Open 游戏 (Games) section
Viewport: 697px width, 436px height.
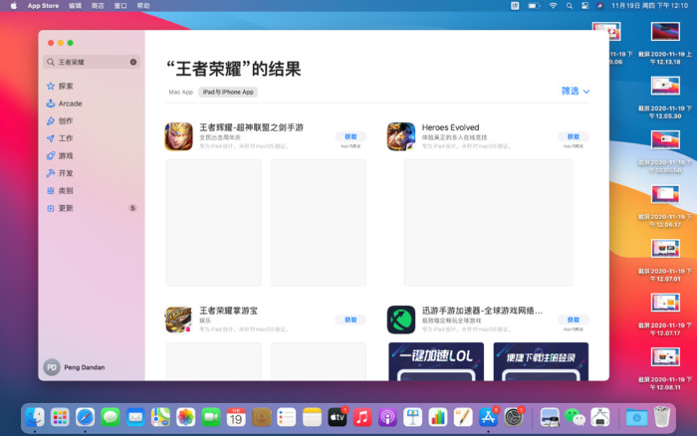tap(66, 155)
